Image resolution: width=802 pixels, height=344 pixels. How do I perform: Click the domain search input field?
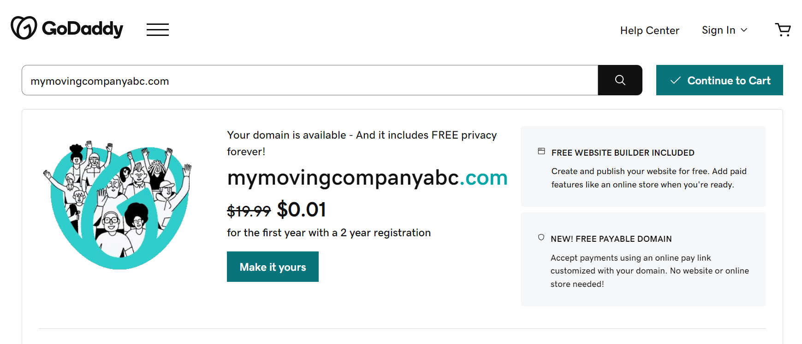[309, 81]
